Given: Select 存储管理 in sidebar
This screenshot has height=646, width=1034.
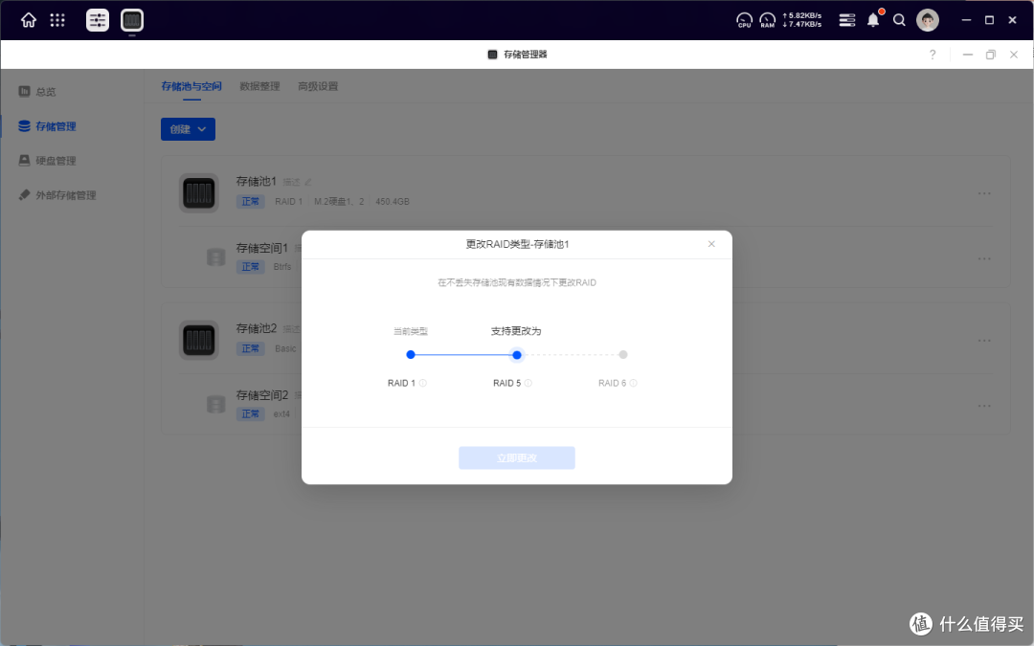Looking at the screenshot, I should [x=47, y=126].
